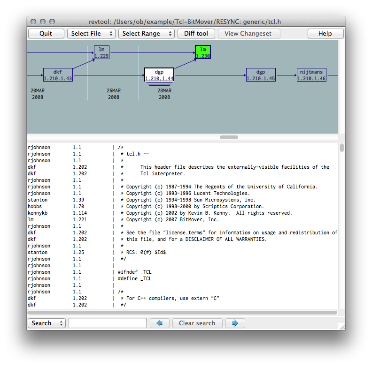Click into the search text field
The height and width of the screenshot is (367, 372).
108,323
